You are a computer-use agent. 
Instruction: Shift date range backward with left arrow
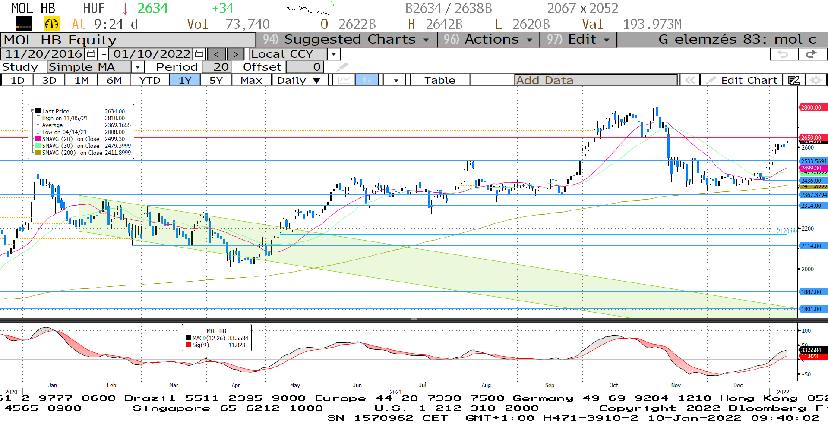click(x=216, y=54)
